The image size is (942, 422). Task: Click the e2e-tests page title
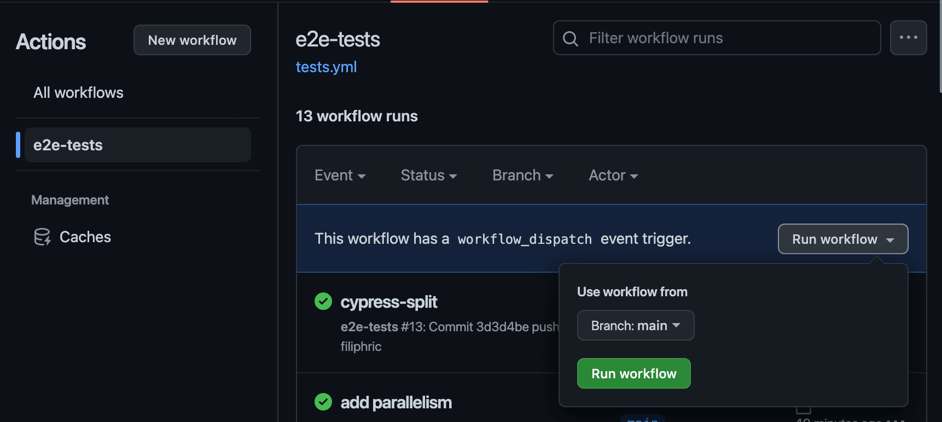[x=338, y=39]
